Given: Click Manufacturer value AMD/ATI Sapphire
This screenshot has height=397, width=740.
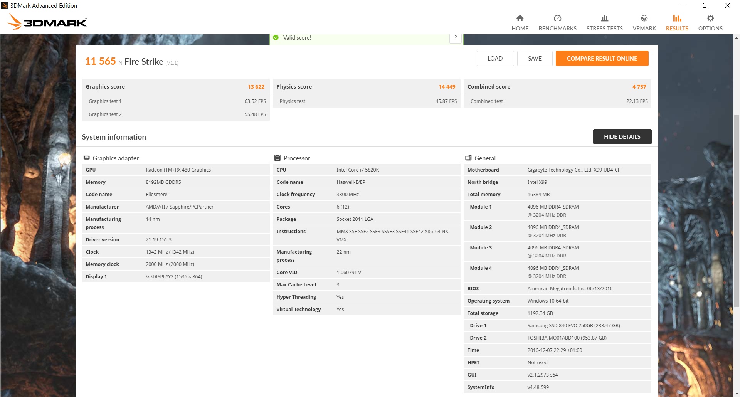Looking at the screenshot, I should 180,207.
